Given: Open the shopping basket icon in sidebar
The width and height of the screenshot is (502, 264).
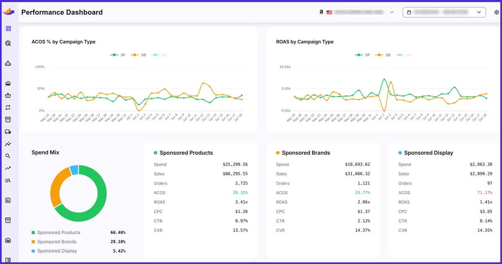Looking at the screenshot, I should (8, 96).
